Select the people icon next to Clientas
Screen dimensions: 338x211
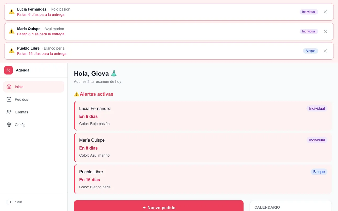click(x=9, y=112)
